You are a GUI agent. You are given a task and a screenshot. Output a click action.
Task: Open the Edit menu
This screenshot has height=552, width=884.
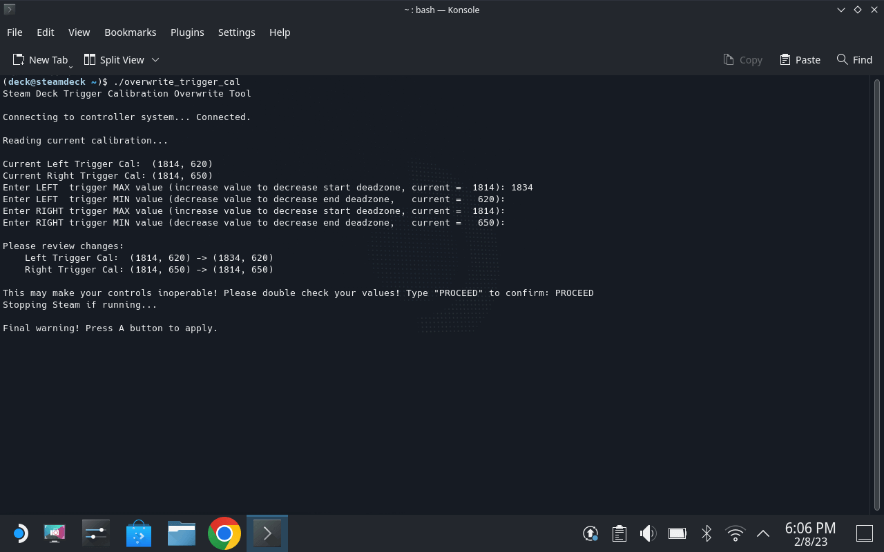pyautogui.click(x=46, y=32)
